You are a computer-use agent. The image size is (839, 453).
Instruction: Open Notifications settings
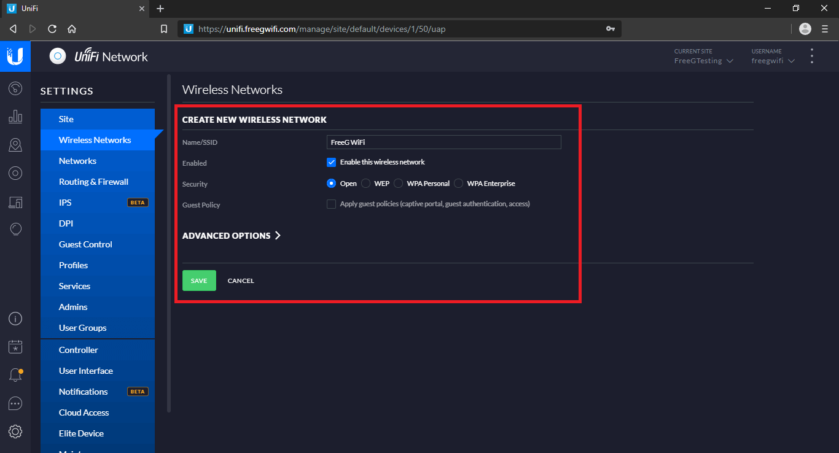click(x=98, y=392)
